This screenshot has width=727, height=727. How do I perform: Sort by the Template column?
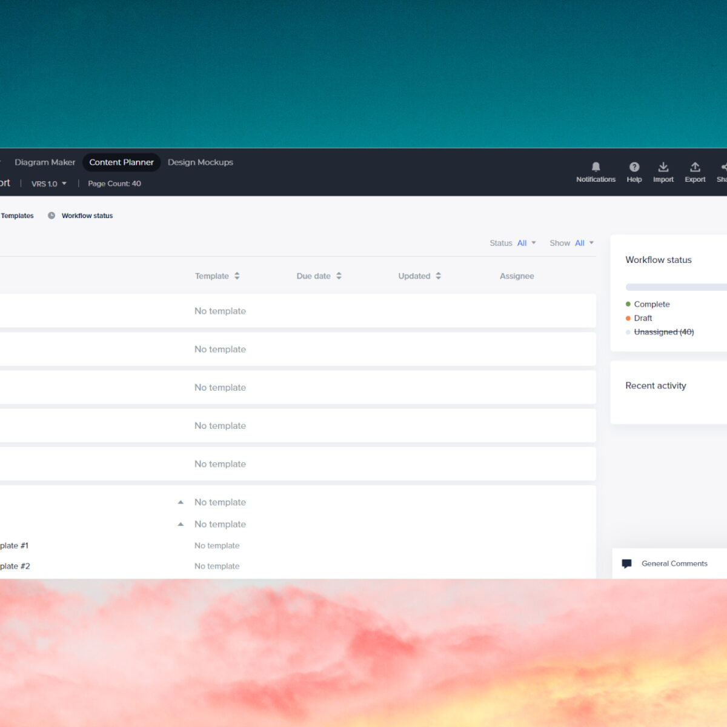[217, 276]
